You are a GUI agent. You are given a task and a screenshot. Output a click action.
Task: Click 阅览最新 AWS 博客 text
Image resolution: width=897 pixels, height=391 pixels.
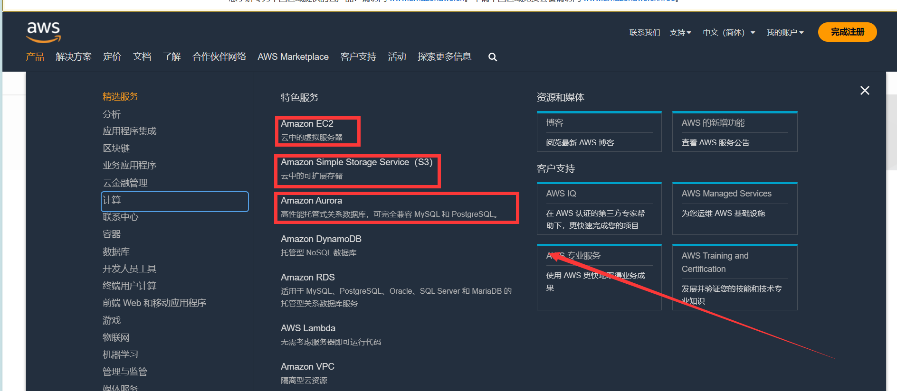point(580,143)
